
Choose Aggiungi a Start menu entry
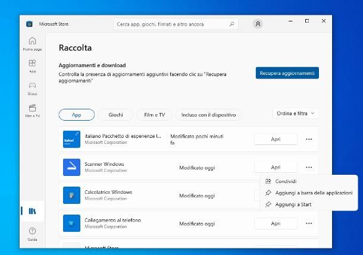[x=309, y=204]
